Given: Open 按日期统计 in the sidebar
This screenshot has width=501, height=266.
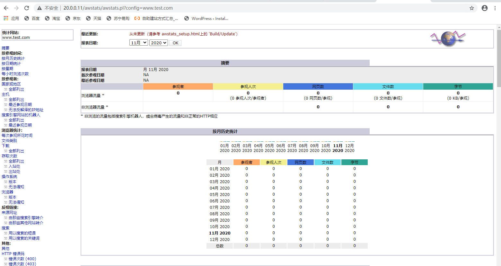Looking at the screenshot, I should [11, 64].
